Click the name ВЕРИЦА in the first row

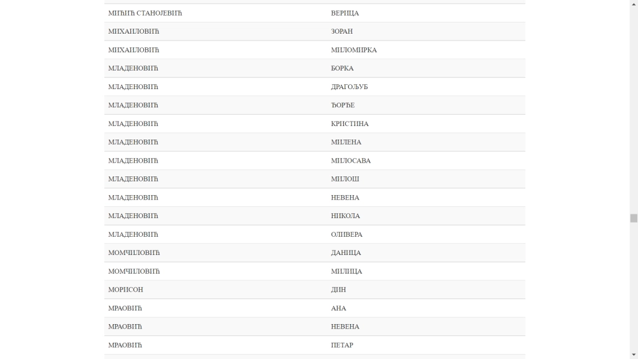pyautogui.click(x=345, y=13)
